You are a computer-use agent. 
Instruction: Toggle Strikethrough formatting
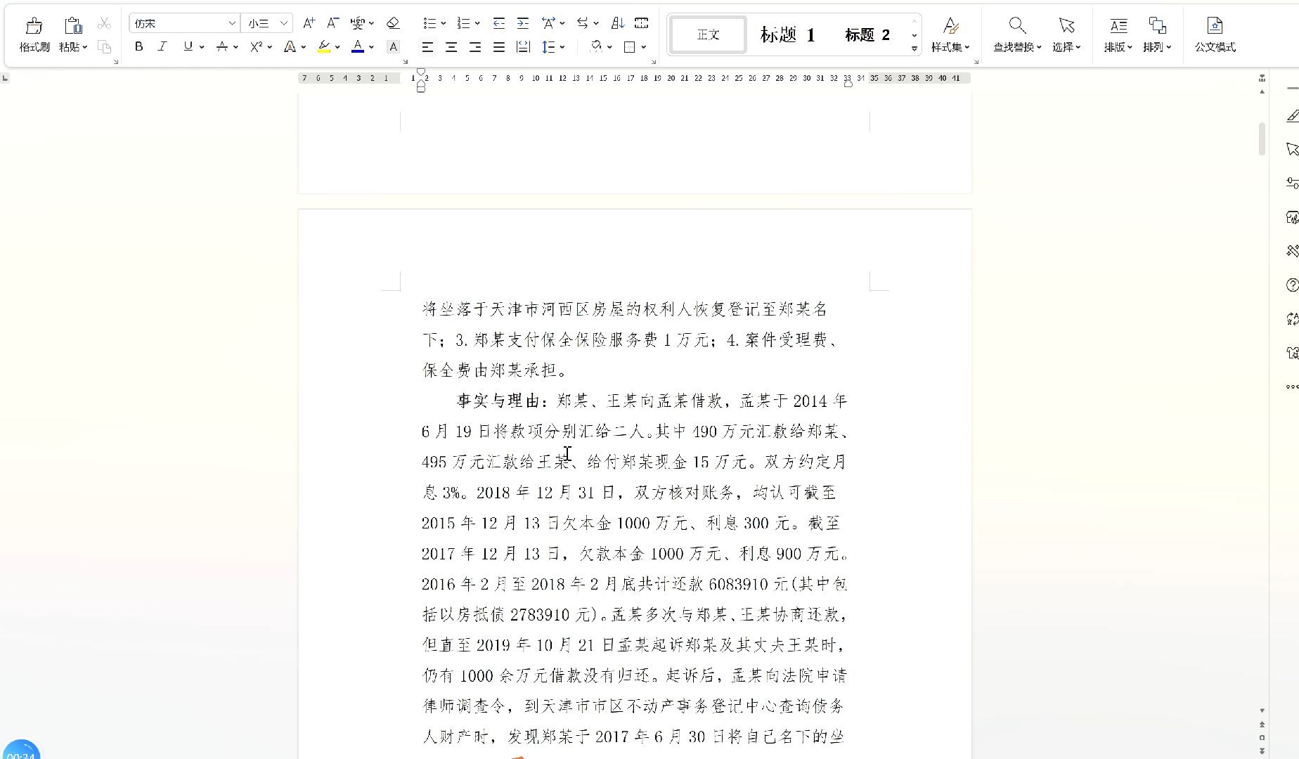[x=222, y=47]
